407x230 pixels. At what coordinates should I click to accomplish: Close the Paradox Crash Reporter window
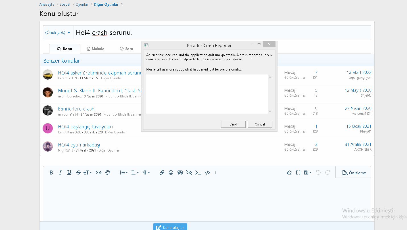[269, 44]
